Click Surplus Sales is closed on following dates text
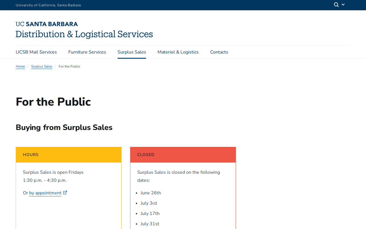The height and width of the screenshot is (229, 366). (x=179, y=176)
